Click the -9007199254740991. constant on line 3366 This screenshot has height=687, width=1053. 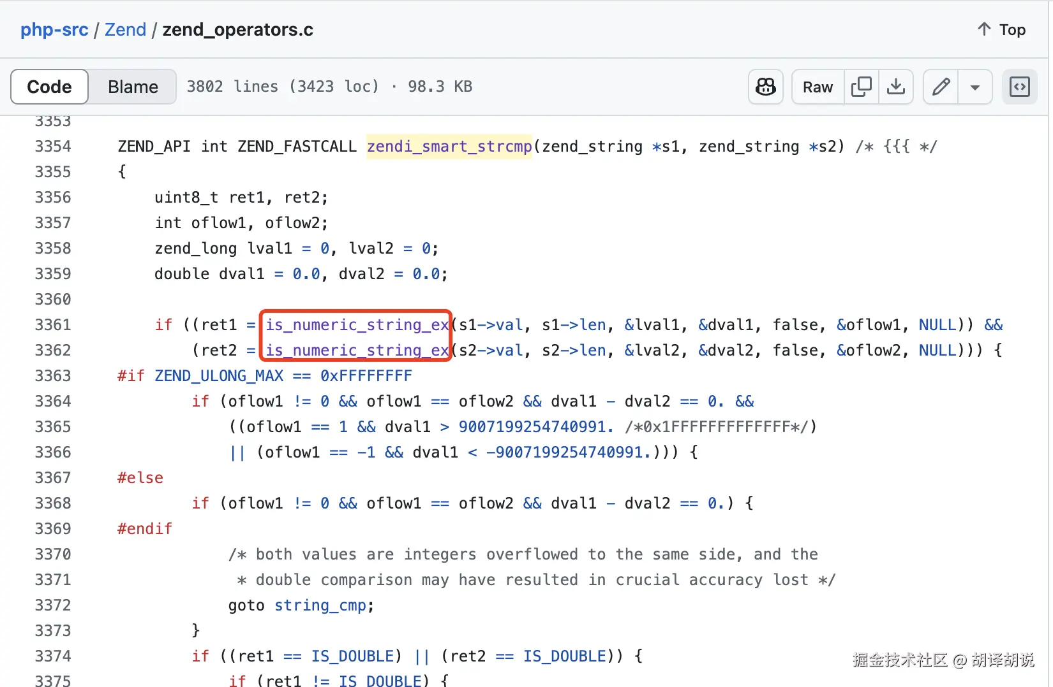coord(569,452)
